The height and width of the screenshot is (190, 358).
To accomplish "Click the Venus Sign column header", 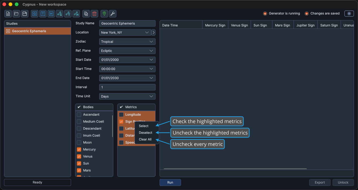I will click(239, 25).
